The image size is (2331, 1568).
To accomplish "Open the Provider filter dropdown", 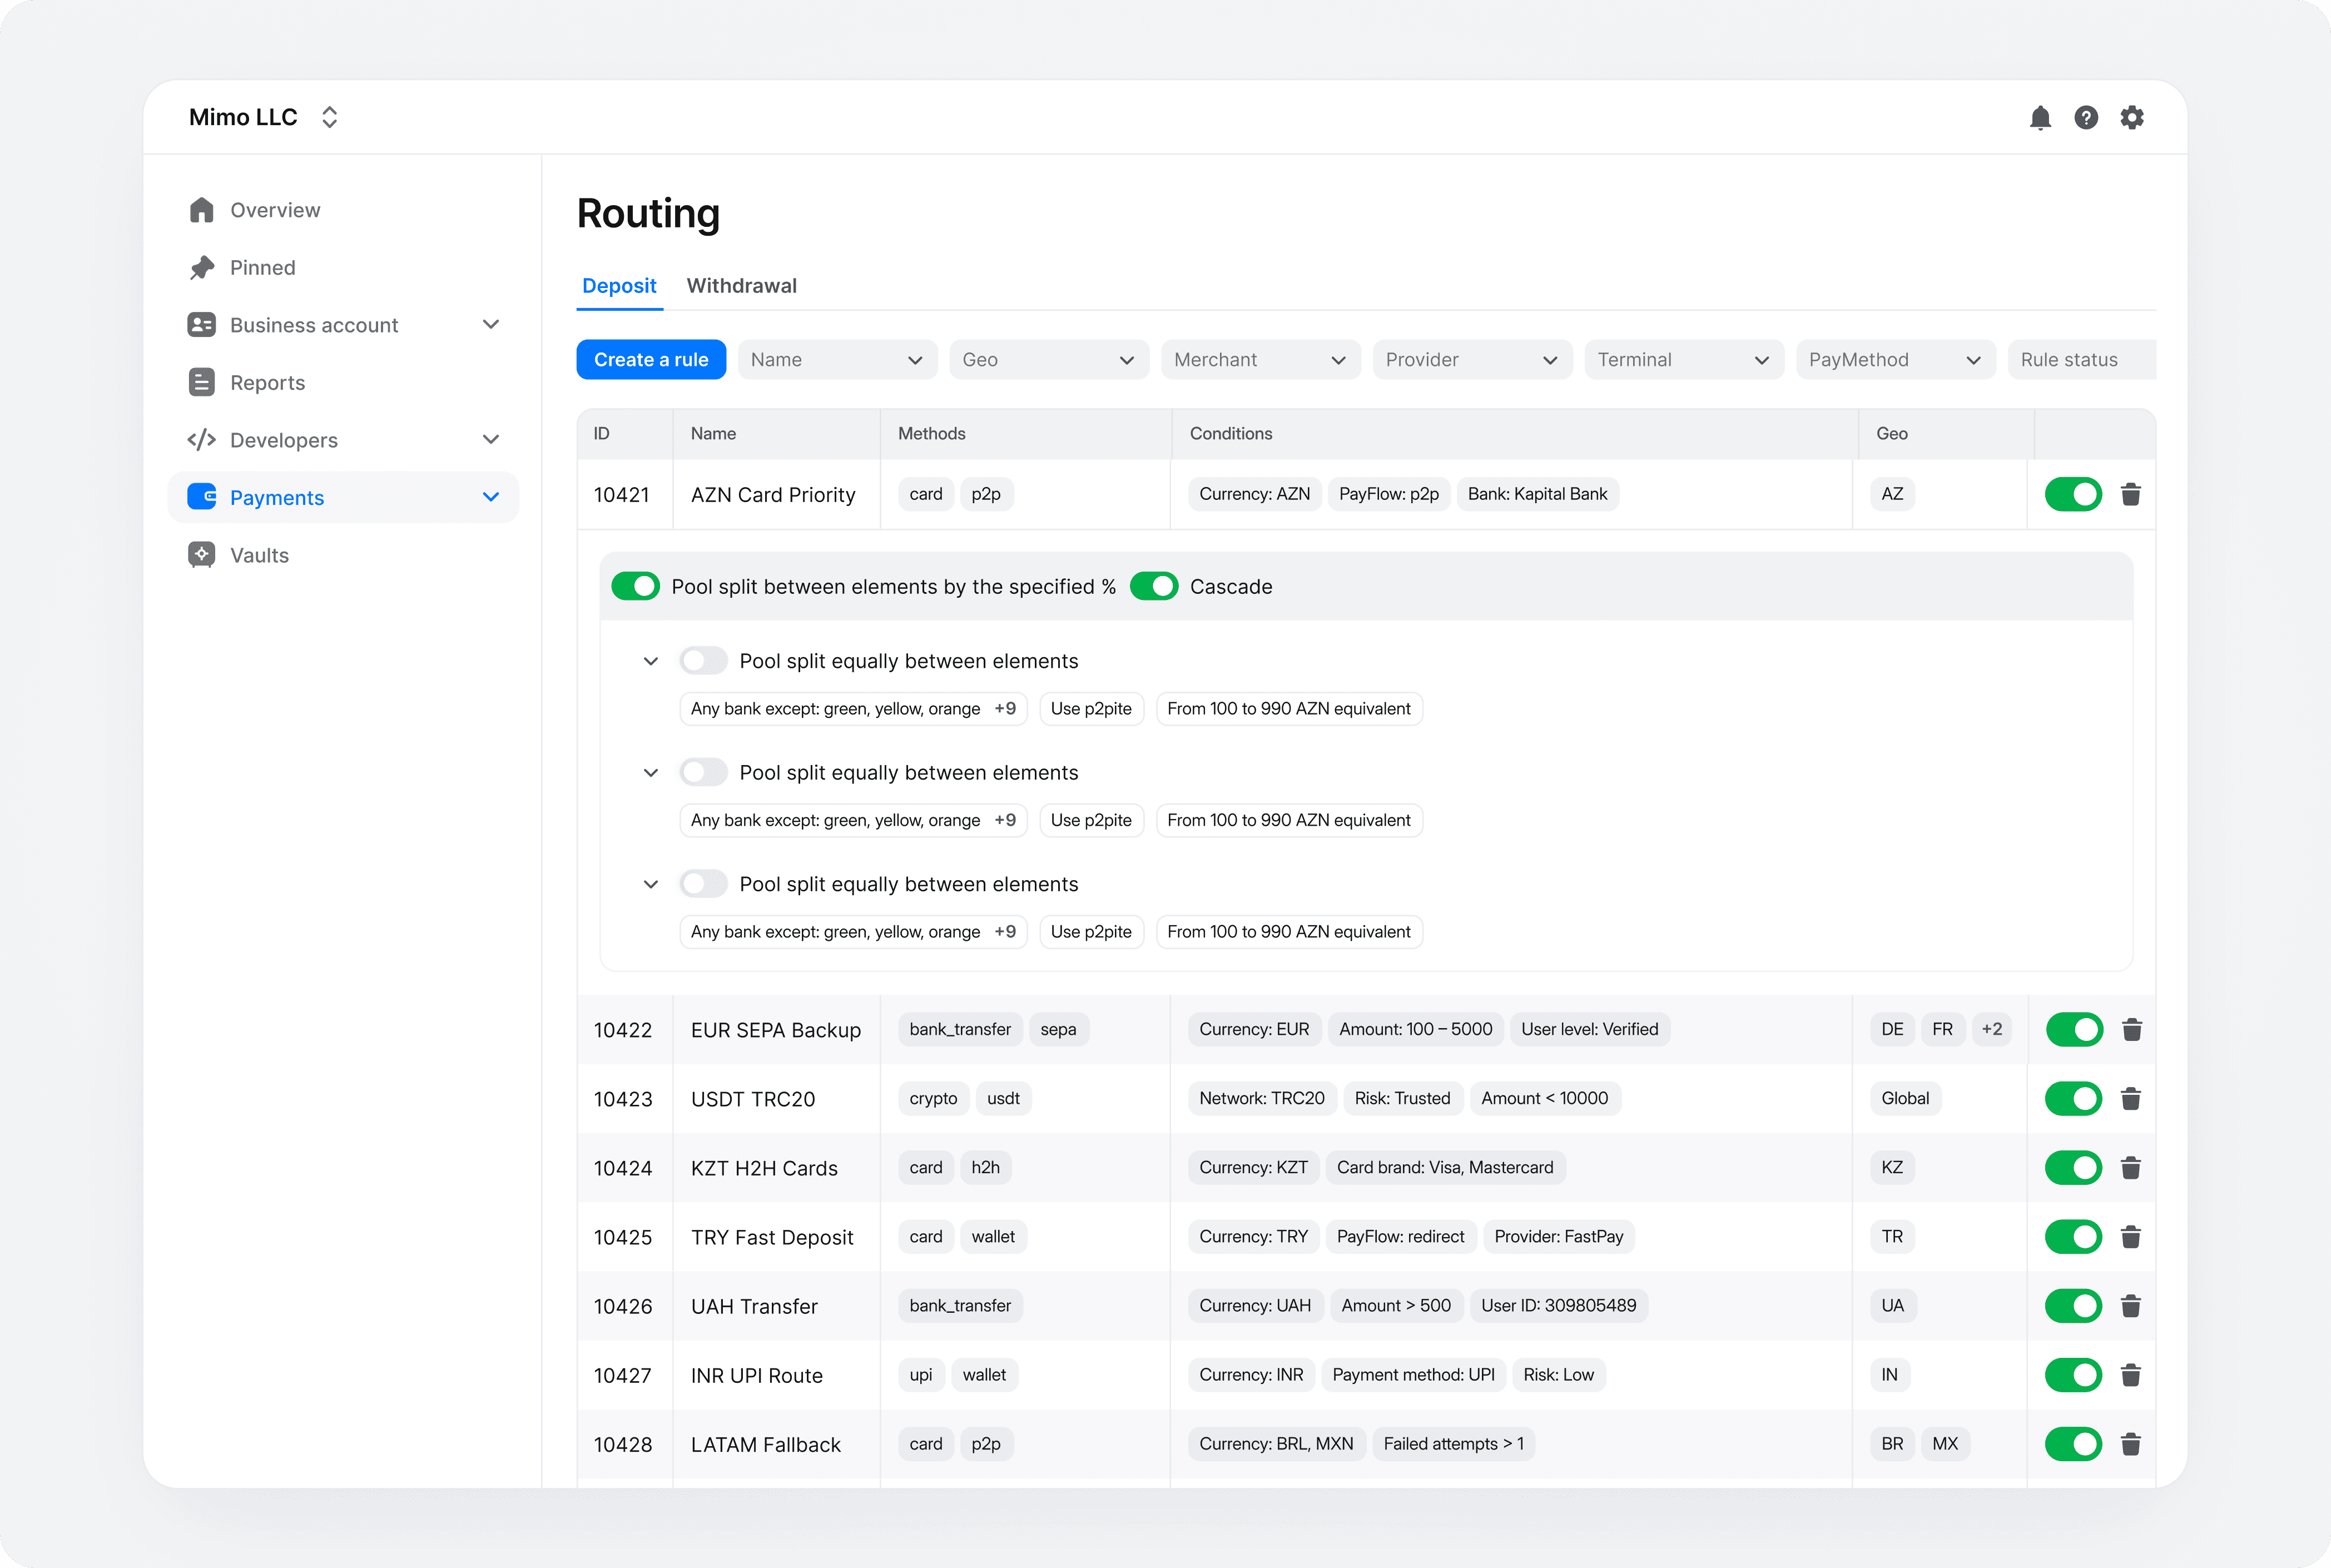I will [x=1472, y=360].
